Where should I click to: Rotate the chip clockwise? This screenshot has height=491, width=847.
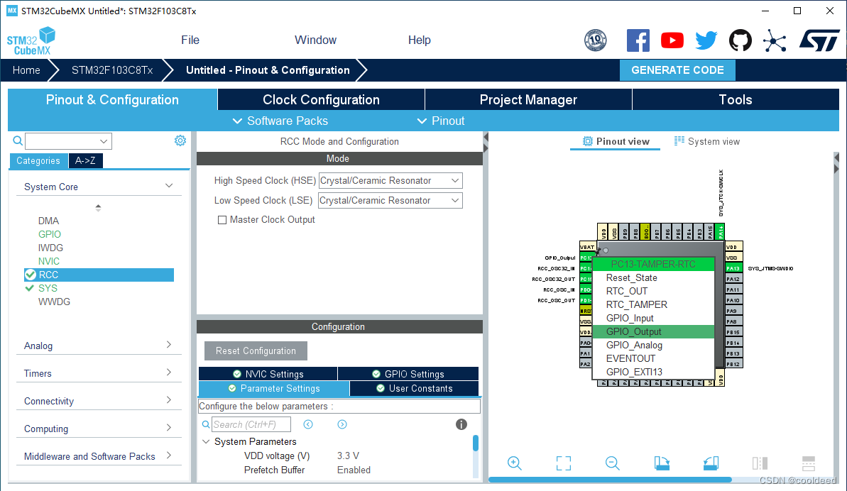pyautogui.click(x=662, y=463)
